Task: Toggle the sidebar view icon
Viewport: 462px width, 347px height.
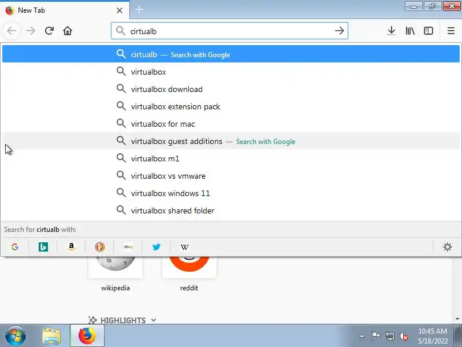Action: pos(429,31)
